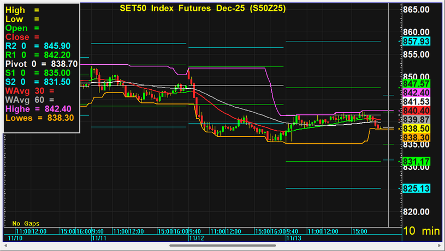Click the orange 838.30 price tag

(416, 138)
